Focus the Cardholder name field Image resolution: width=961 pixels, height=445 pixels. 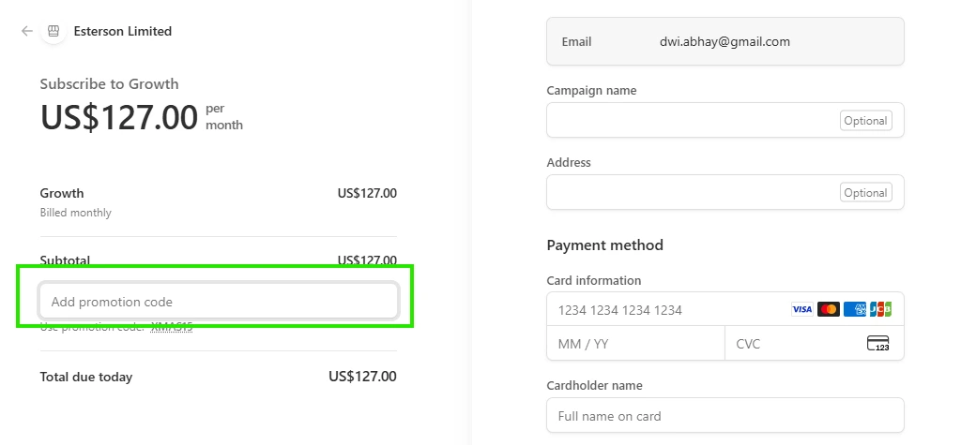click(x=725, y=416)
